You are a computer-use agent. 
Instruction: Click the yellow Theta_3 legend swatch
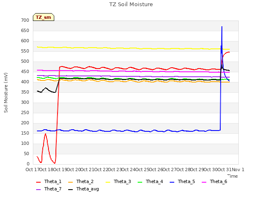click(x=108, y=182)
